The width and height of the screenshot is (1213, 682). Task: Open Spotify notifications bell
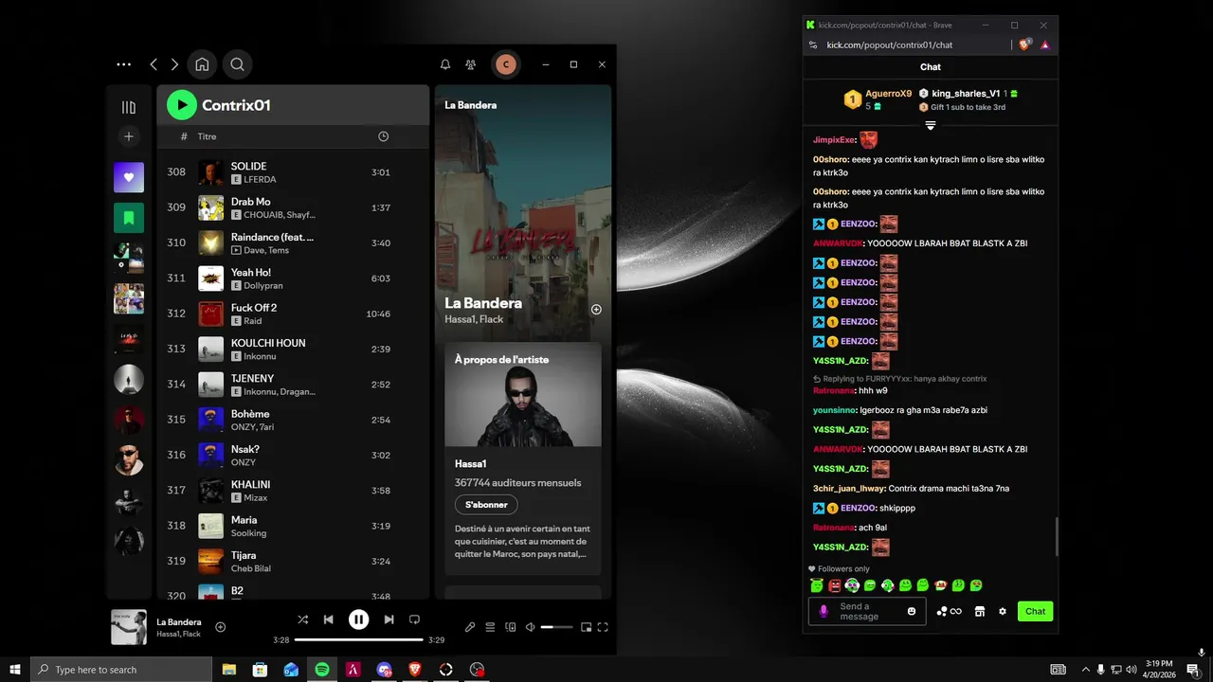click(x=445, y=64)
